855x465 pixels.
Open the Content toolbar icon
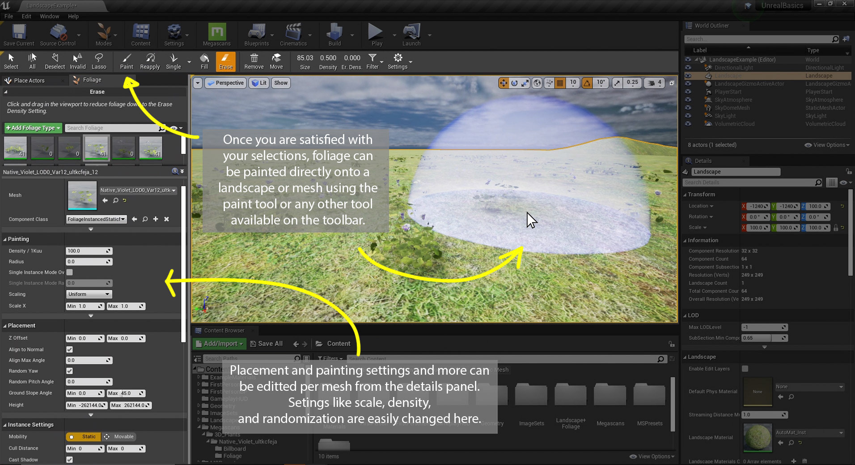coord(141,35)
